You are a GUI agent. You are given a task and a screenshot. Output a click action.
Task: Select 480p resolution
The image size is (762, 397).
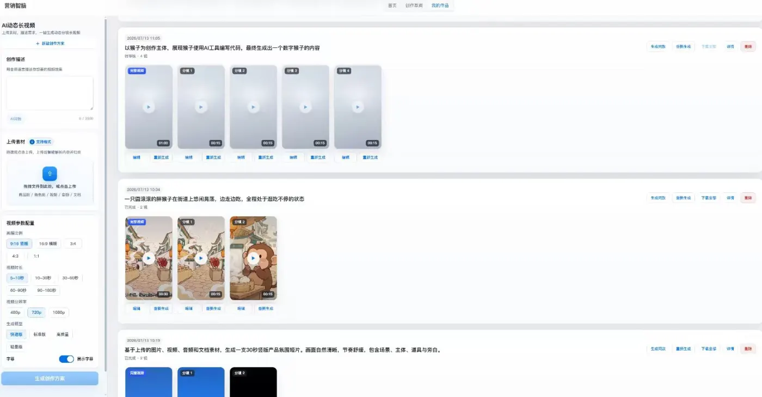pyautogui.click(x=15, y=313)
